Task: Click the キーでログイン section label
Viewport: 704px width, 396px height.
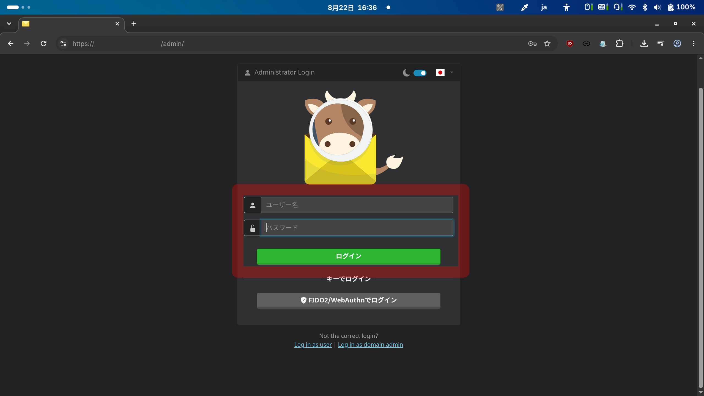Action: tap(349, 279)
